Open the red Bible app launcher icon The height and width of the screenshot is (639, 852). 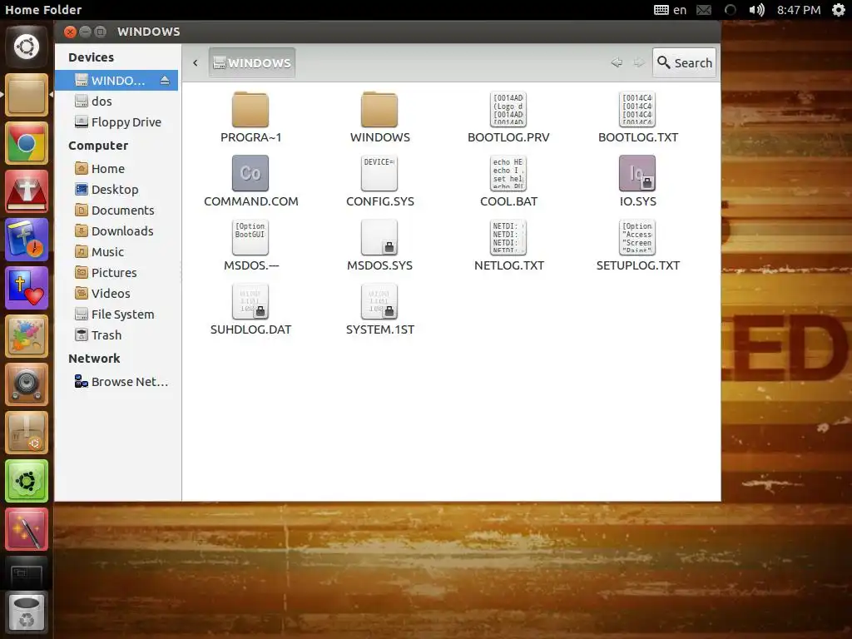coord(27,191)
